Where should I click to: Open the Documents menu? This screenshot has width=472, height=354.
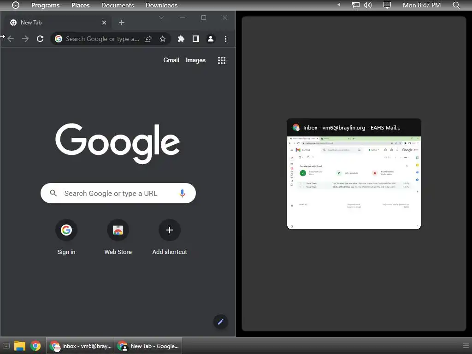click(118, 5)
